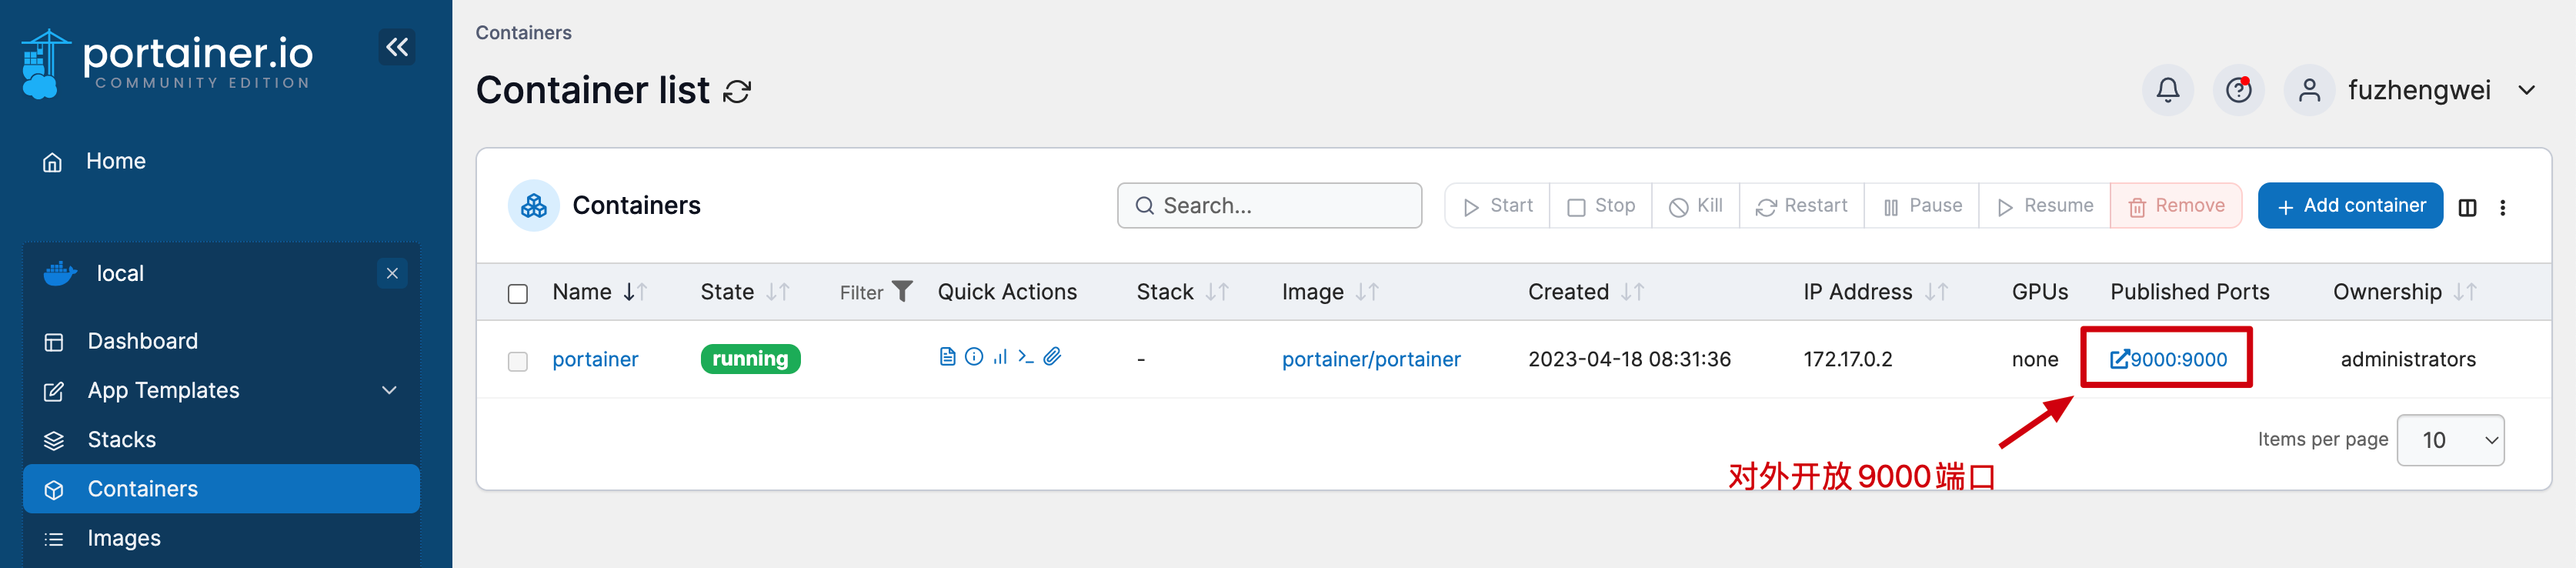This screenshot has height=568, width=2576.
Task: Open Dashboard from the sidebar
Action: 142,341
